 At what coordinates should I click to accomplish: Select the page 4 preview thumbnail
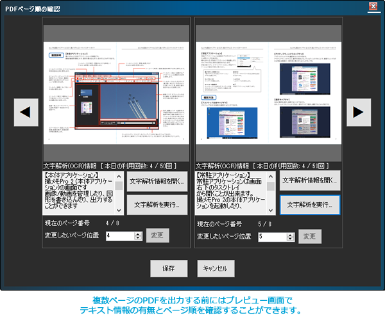[x=116, y=93]
